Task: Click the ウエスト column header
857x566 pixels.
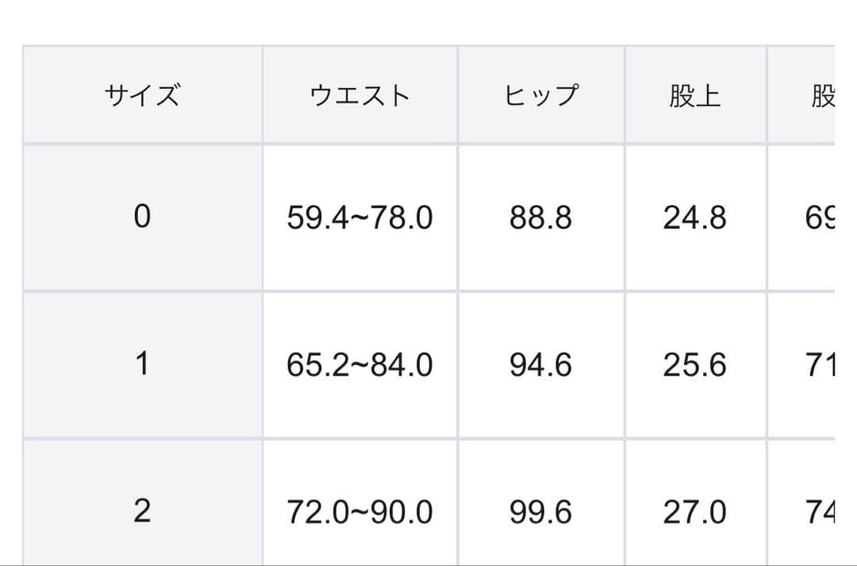Action: pyautogui.click(x=359, y=96)
